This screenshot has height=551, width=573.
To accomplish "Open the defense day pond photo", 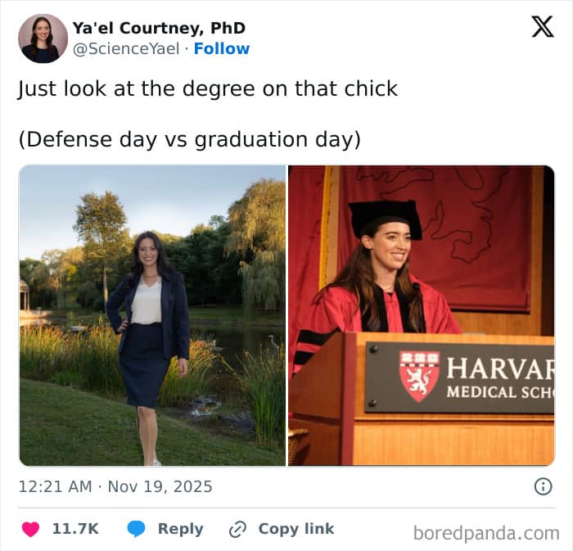I will pyautogui.click(x=152, y=315).
